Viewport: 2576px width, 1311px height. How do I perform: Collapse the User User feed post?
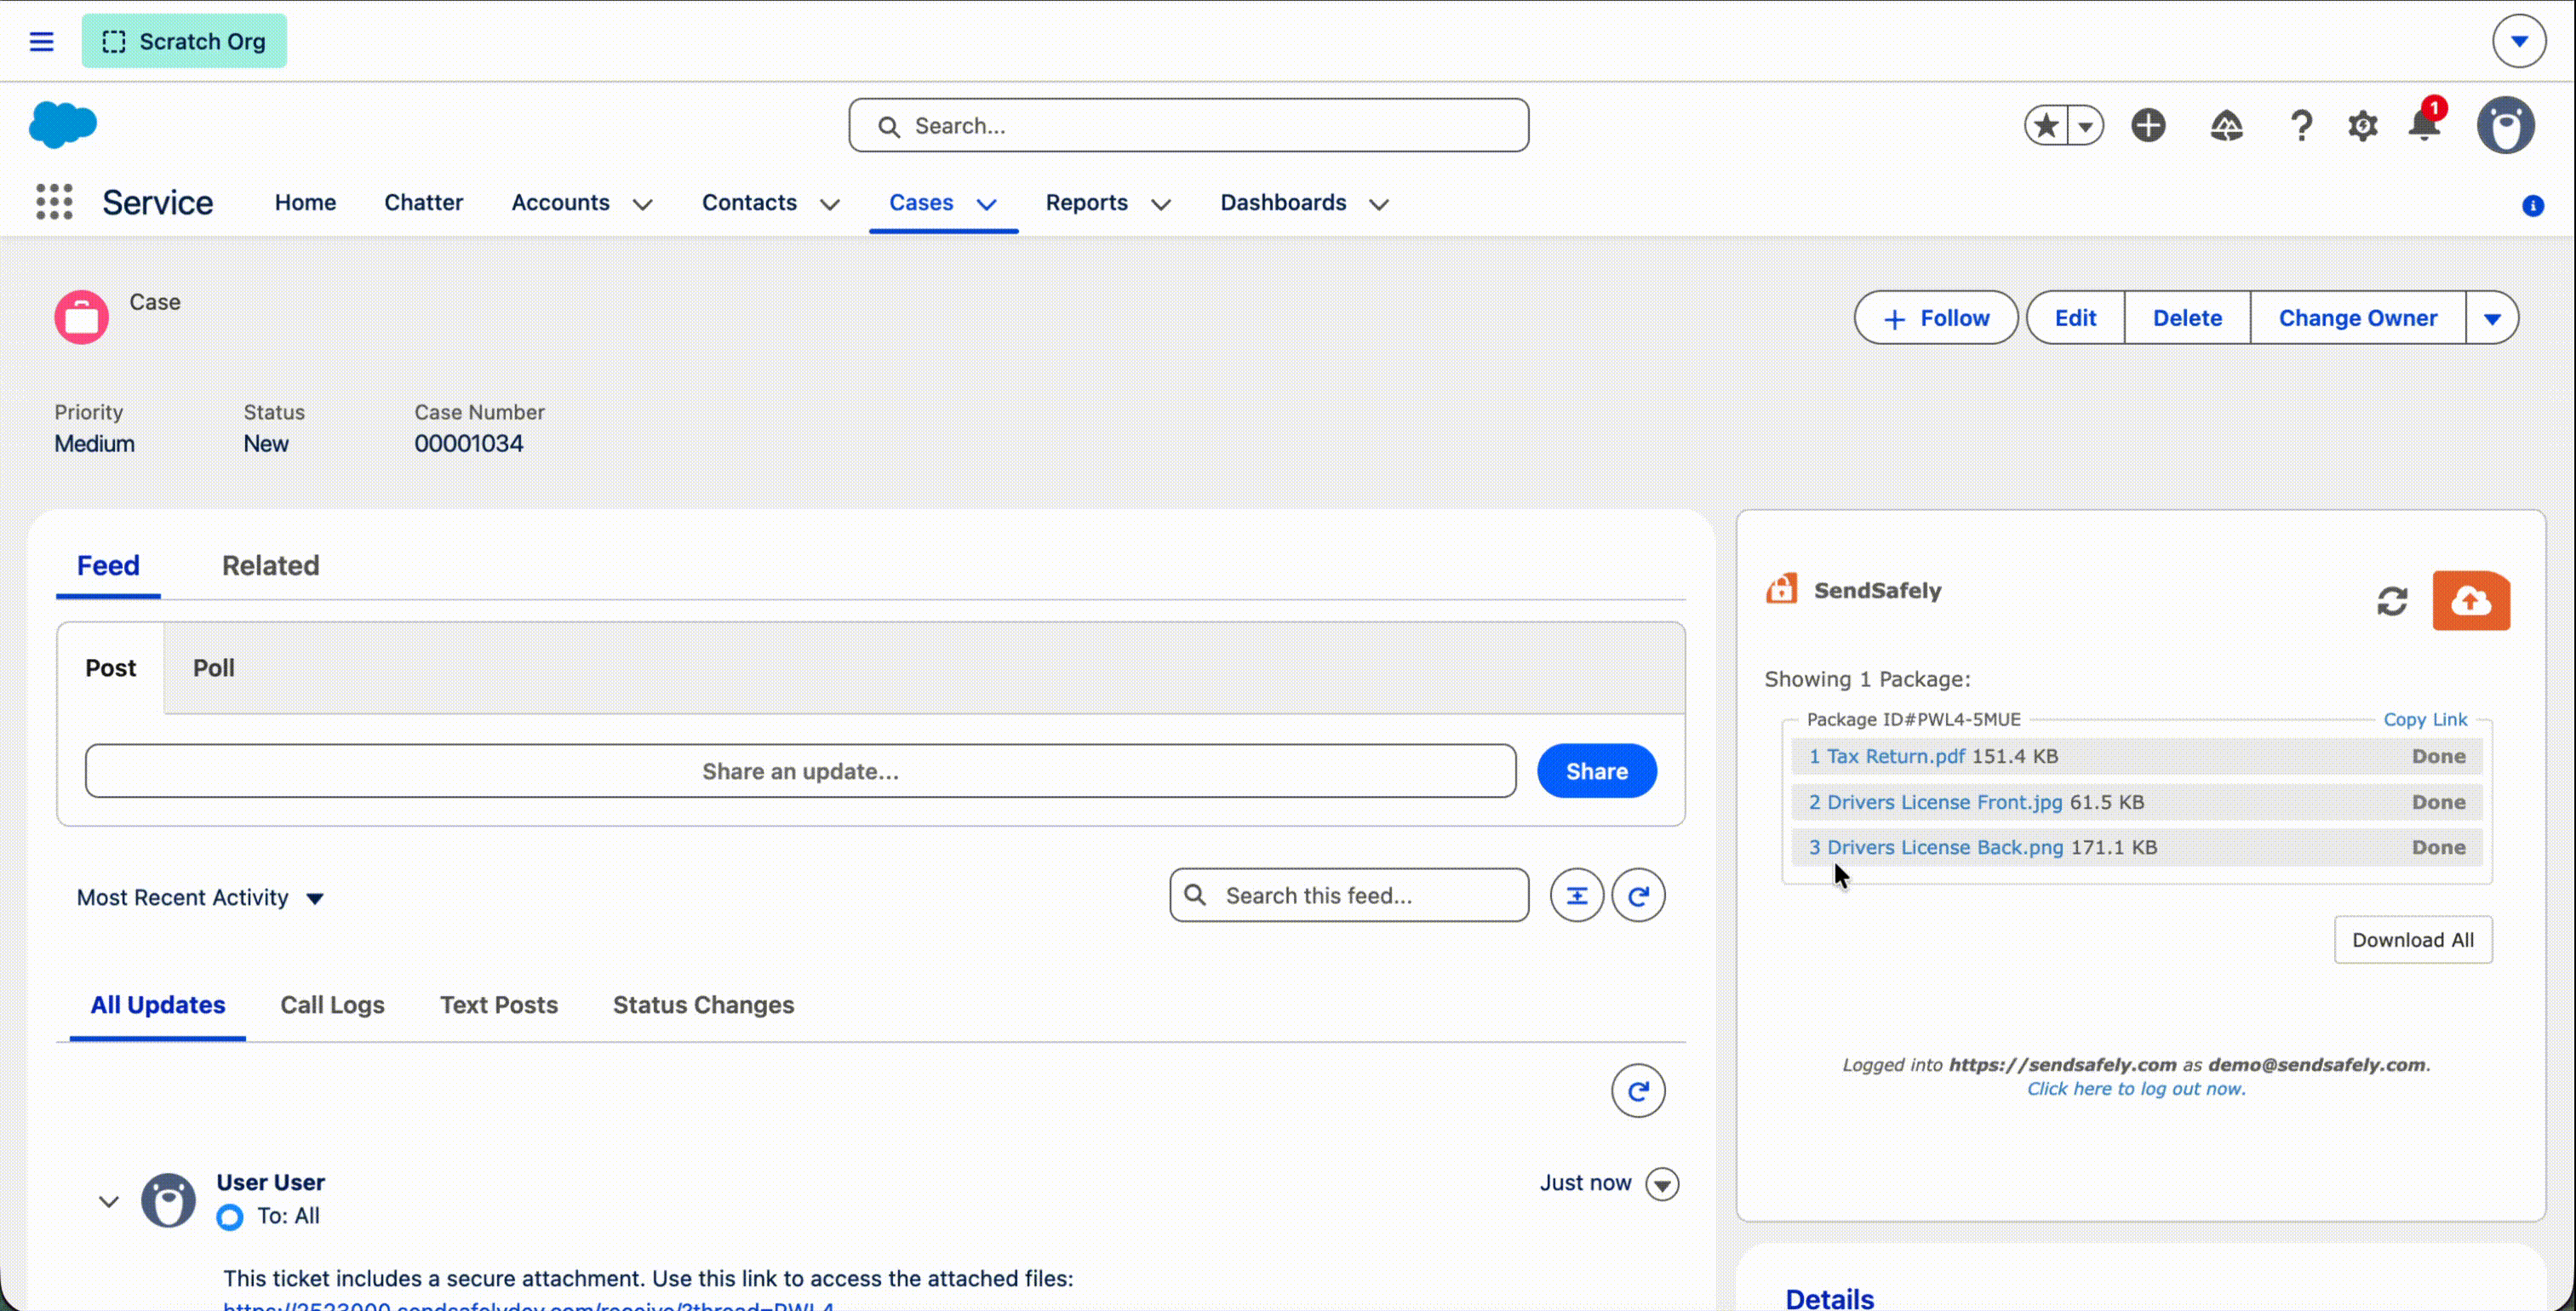108,1201
